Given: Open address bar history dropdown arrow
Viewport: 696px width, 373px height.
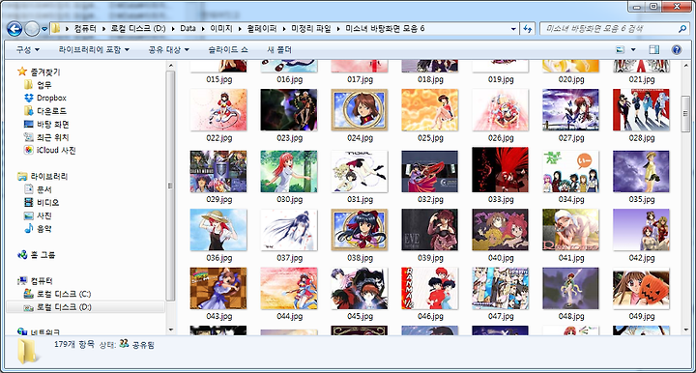Looking at the screenshot, I should tap(513, 29).
